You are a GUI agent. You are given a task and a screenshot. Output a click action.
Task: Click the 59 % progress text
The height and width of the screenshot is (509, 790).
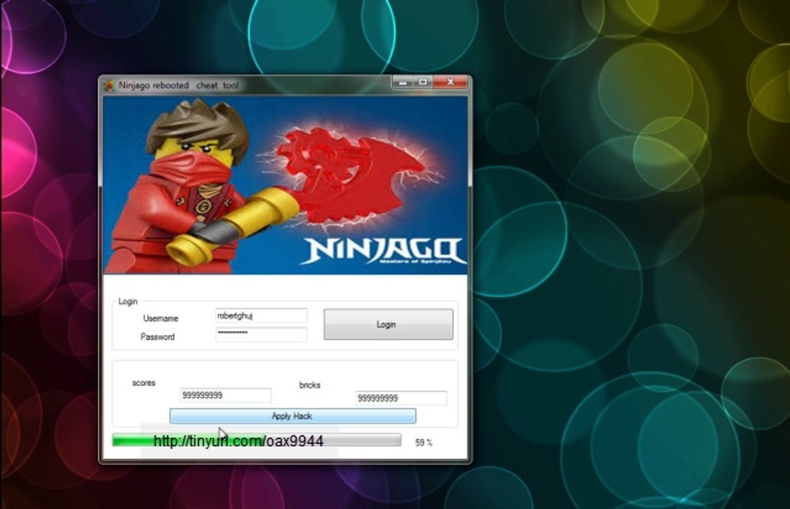pyautogui.click(x=424, y=443)
